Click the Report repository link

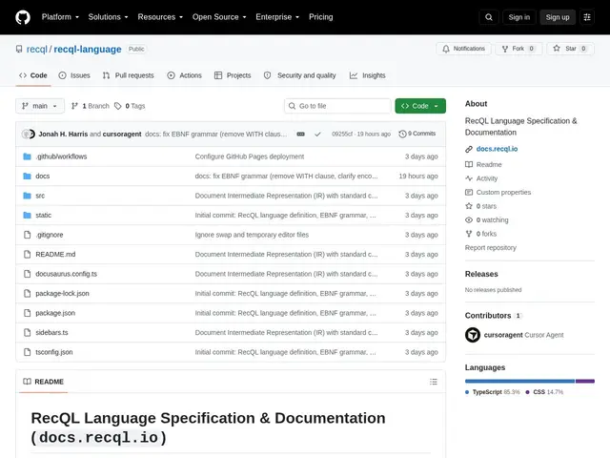pos(490,248)
